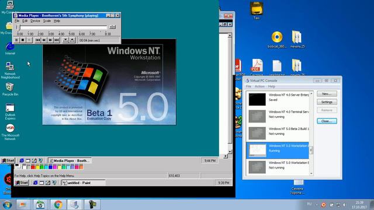
Task: Click Virtual PC icon in Windows 7 taskbar
Action: coord(75,205)
